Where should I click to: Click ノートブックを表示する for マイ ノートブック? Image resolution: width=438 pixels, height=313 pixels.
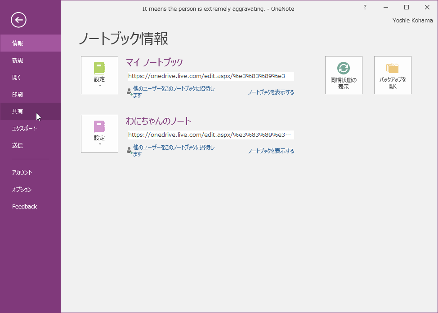pos(271,92)
